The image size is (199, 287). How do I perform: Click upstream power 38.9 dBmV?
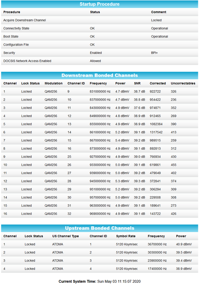pyautogui.click(x=184, y=269)
